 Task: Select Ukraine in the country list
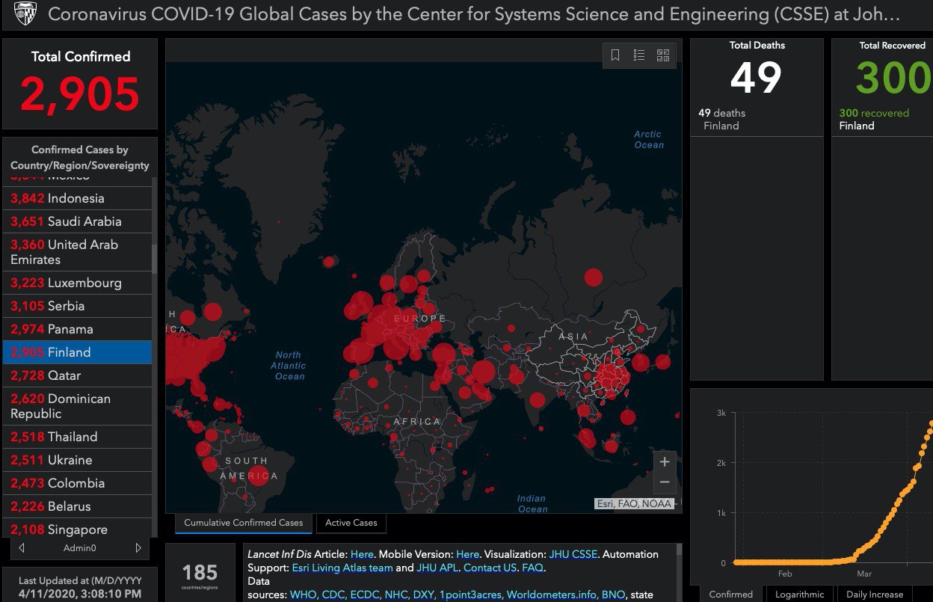pos(78,460)
